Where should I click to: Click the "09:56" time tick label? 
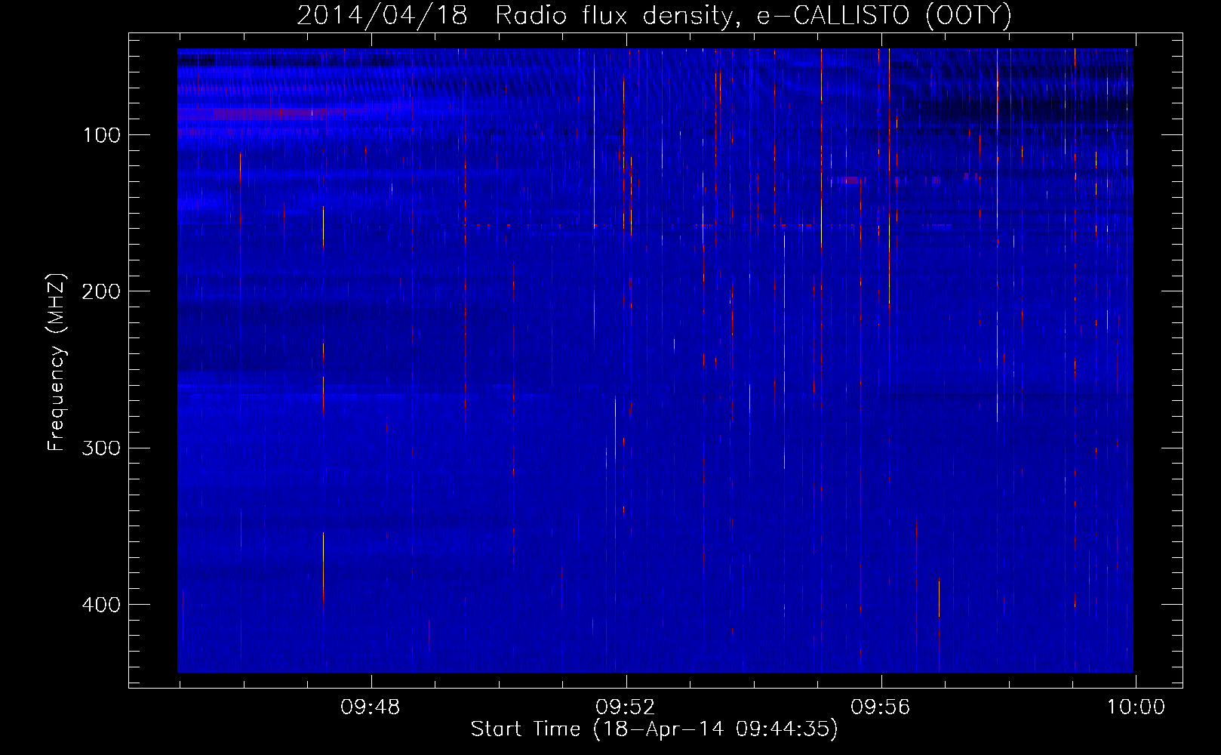click(880, 707)
